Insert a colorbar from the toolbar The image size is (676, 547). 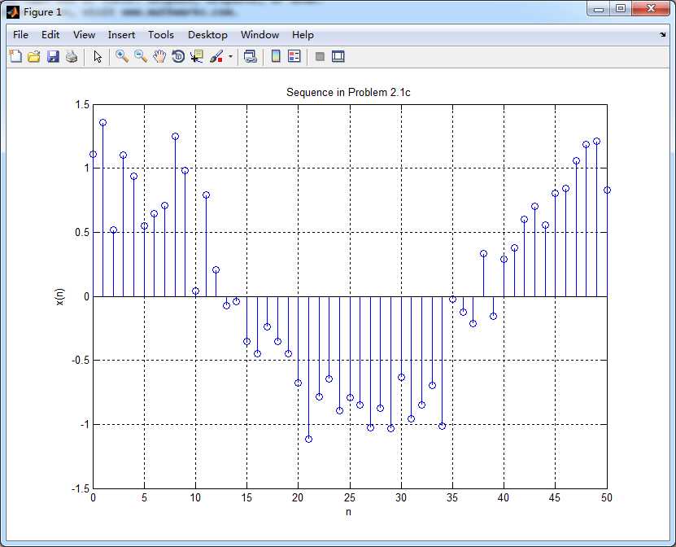276,56
